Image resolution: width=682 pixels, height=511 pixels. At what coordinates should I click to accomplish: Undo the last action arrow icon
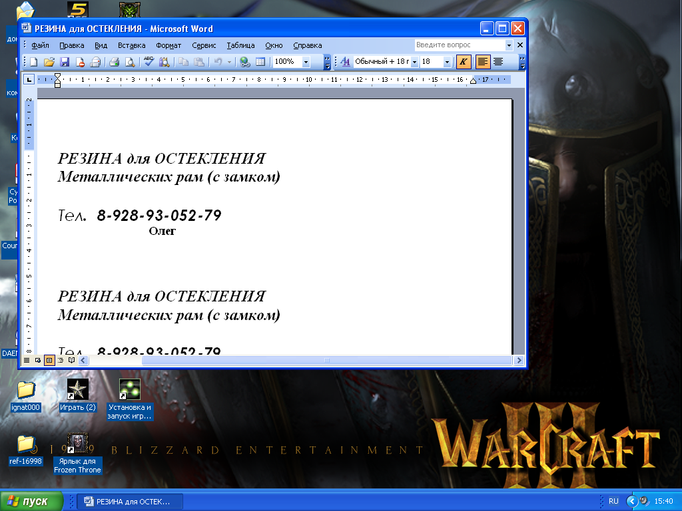218,62
